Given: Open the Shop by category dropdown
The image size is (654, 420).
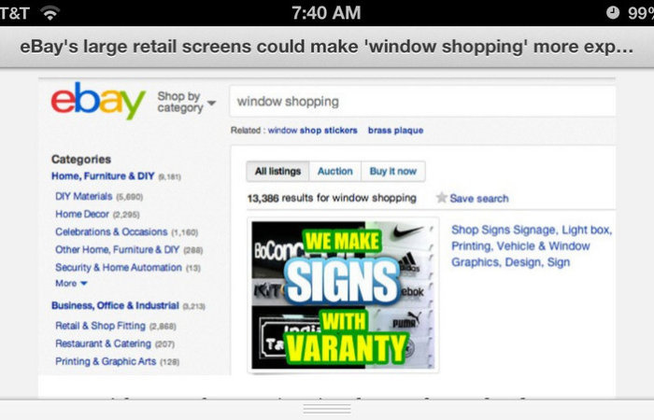Looking at the screenshot, I should coord(187,102).
